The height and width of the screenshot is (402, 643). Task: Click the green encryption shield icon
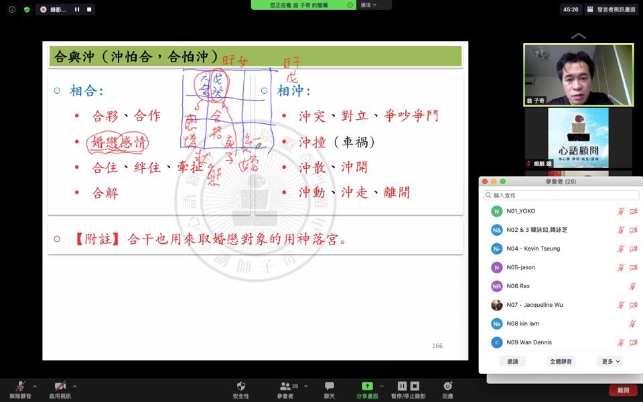(x=27, y=9)
